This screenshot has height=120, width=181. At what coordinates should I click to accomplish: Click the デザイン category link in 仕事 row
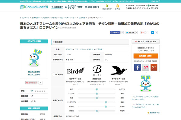pyautogui.click(x=69, y=49)
